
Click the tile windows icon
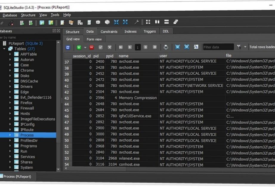point(148,22)
